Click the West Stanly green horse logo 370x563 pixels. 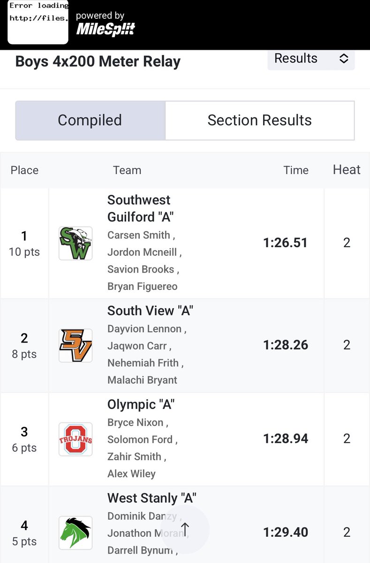pyautogui.click(x=76, y=533)
